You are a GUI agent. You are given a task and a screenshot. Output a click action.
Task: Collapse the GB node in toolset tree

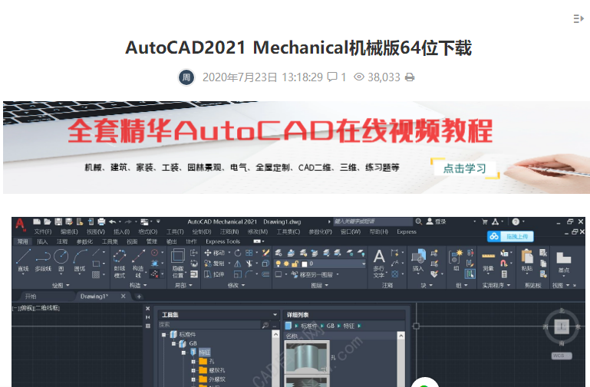[x=174, y=344]
